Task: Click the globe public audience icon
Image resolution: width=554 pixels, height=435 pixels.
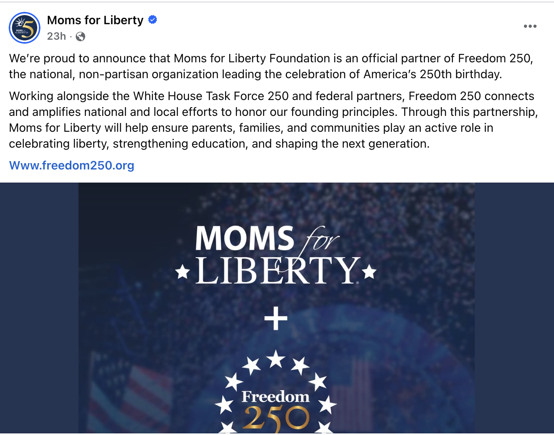Action: tap(80, 37)
